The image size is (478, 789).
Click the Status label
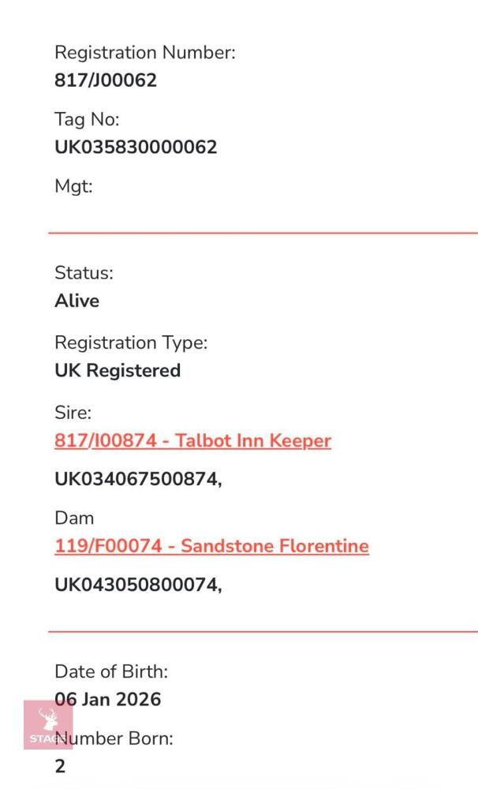84,273
